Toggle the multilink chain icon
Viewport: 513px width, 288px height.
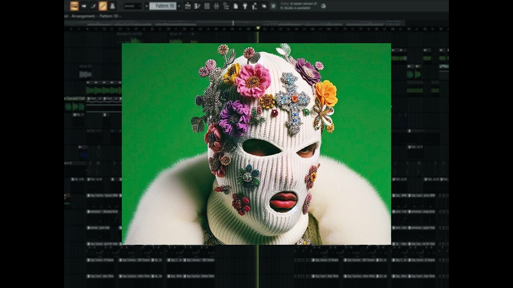coord(103,6)
